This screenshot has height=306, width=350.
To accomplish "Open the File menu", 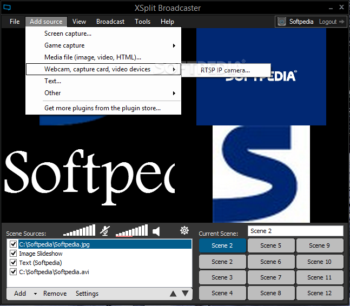I will [x=15, y=22].
